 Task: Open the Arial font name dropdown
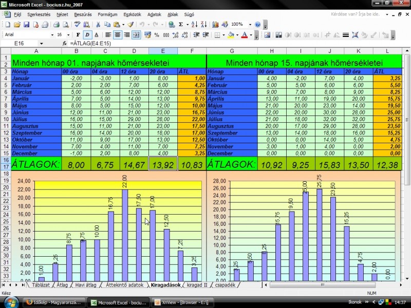pos(52,35)
